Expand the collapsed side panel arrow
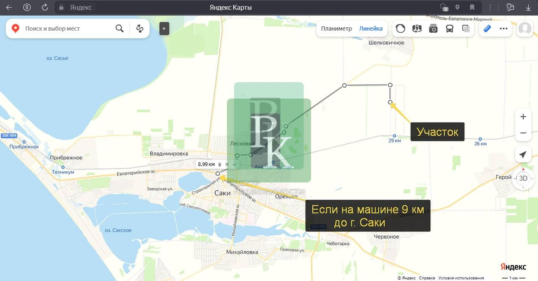 coord(164,29)
